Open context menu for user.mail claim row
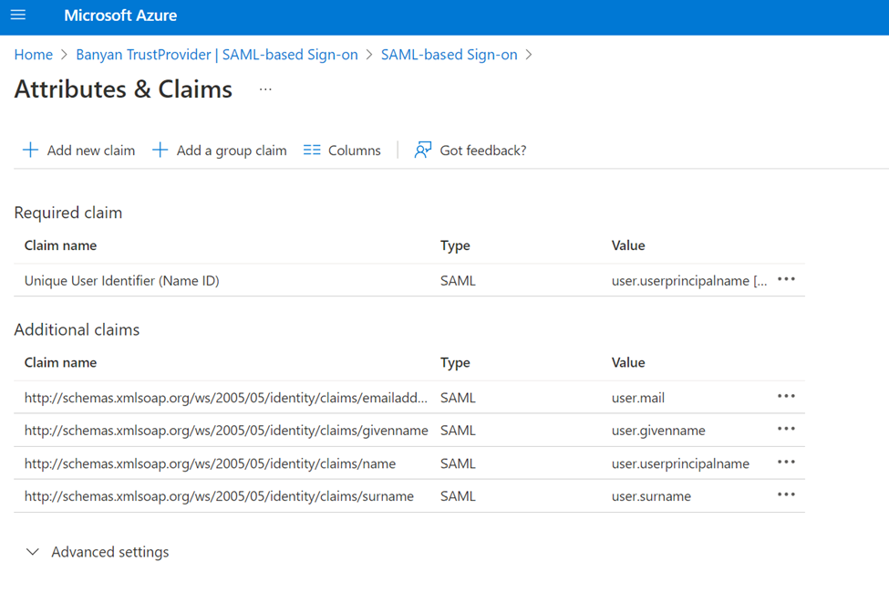The image size is (889, 593). tap(786, 396)
